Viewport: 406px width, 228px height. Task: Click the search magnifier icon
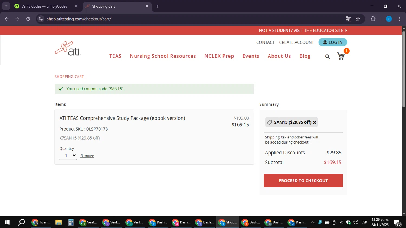tap(328, 57)
